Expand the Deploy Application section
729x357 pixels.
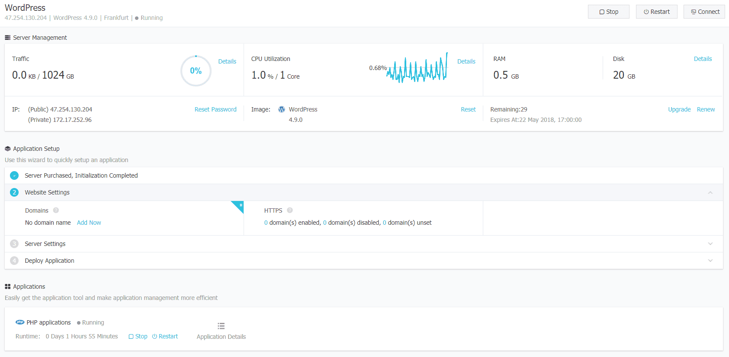710,261
